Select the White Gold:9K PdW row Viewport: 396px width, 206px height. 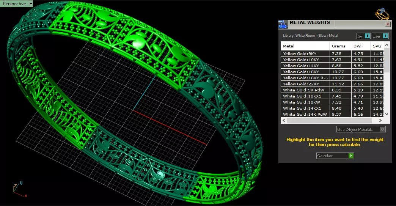coord(332,90)
